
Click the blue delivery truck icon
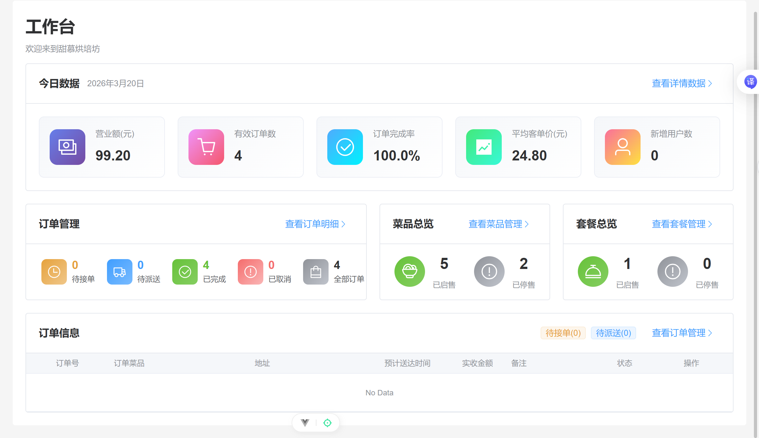pyautogui.click(x=119, y=272)
